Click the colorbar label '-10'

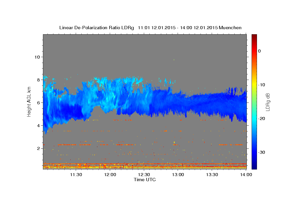coord(262,85)
